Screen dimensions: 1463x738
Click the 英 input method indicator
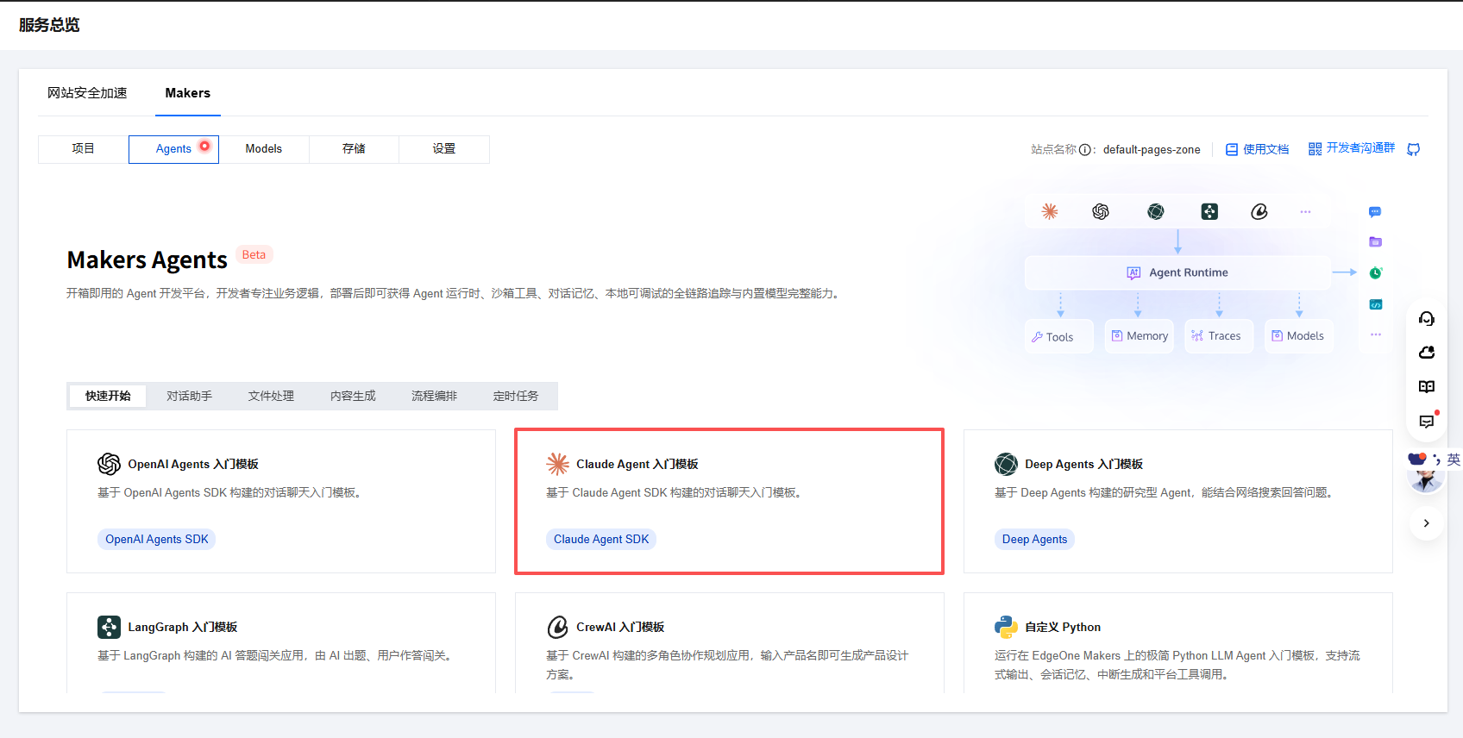pyautogui.click(x=1454, y=460)
